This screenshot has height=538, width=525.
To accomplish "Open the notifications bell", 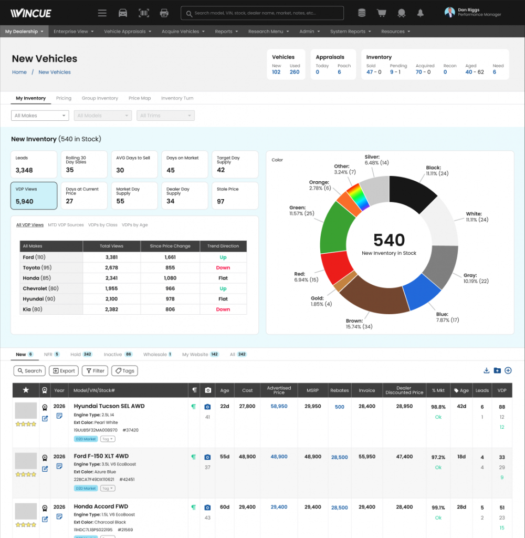I will (x=420, y=13).
